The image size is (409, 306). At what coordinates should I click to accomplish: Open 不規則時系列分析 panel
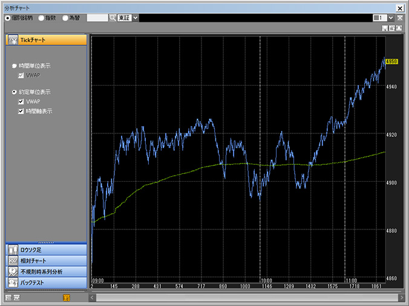coord(46,272)
